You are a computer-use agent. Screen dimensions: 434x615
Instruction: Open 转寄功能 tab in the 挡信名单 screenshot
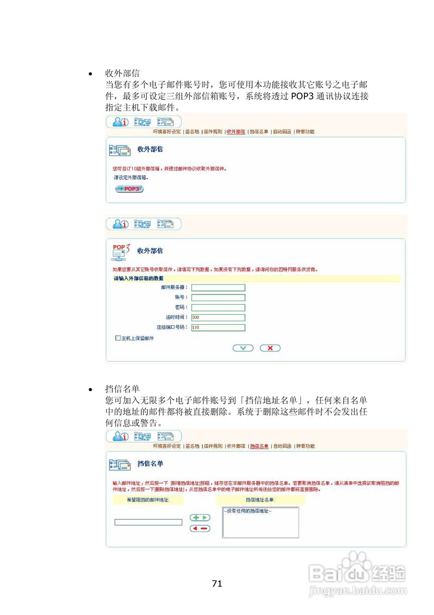(305, 446)
